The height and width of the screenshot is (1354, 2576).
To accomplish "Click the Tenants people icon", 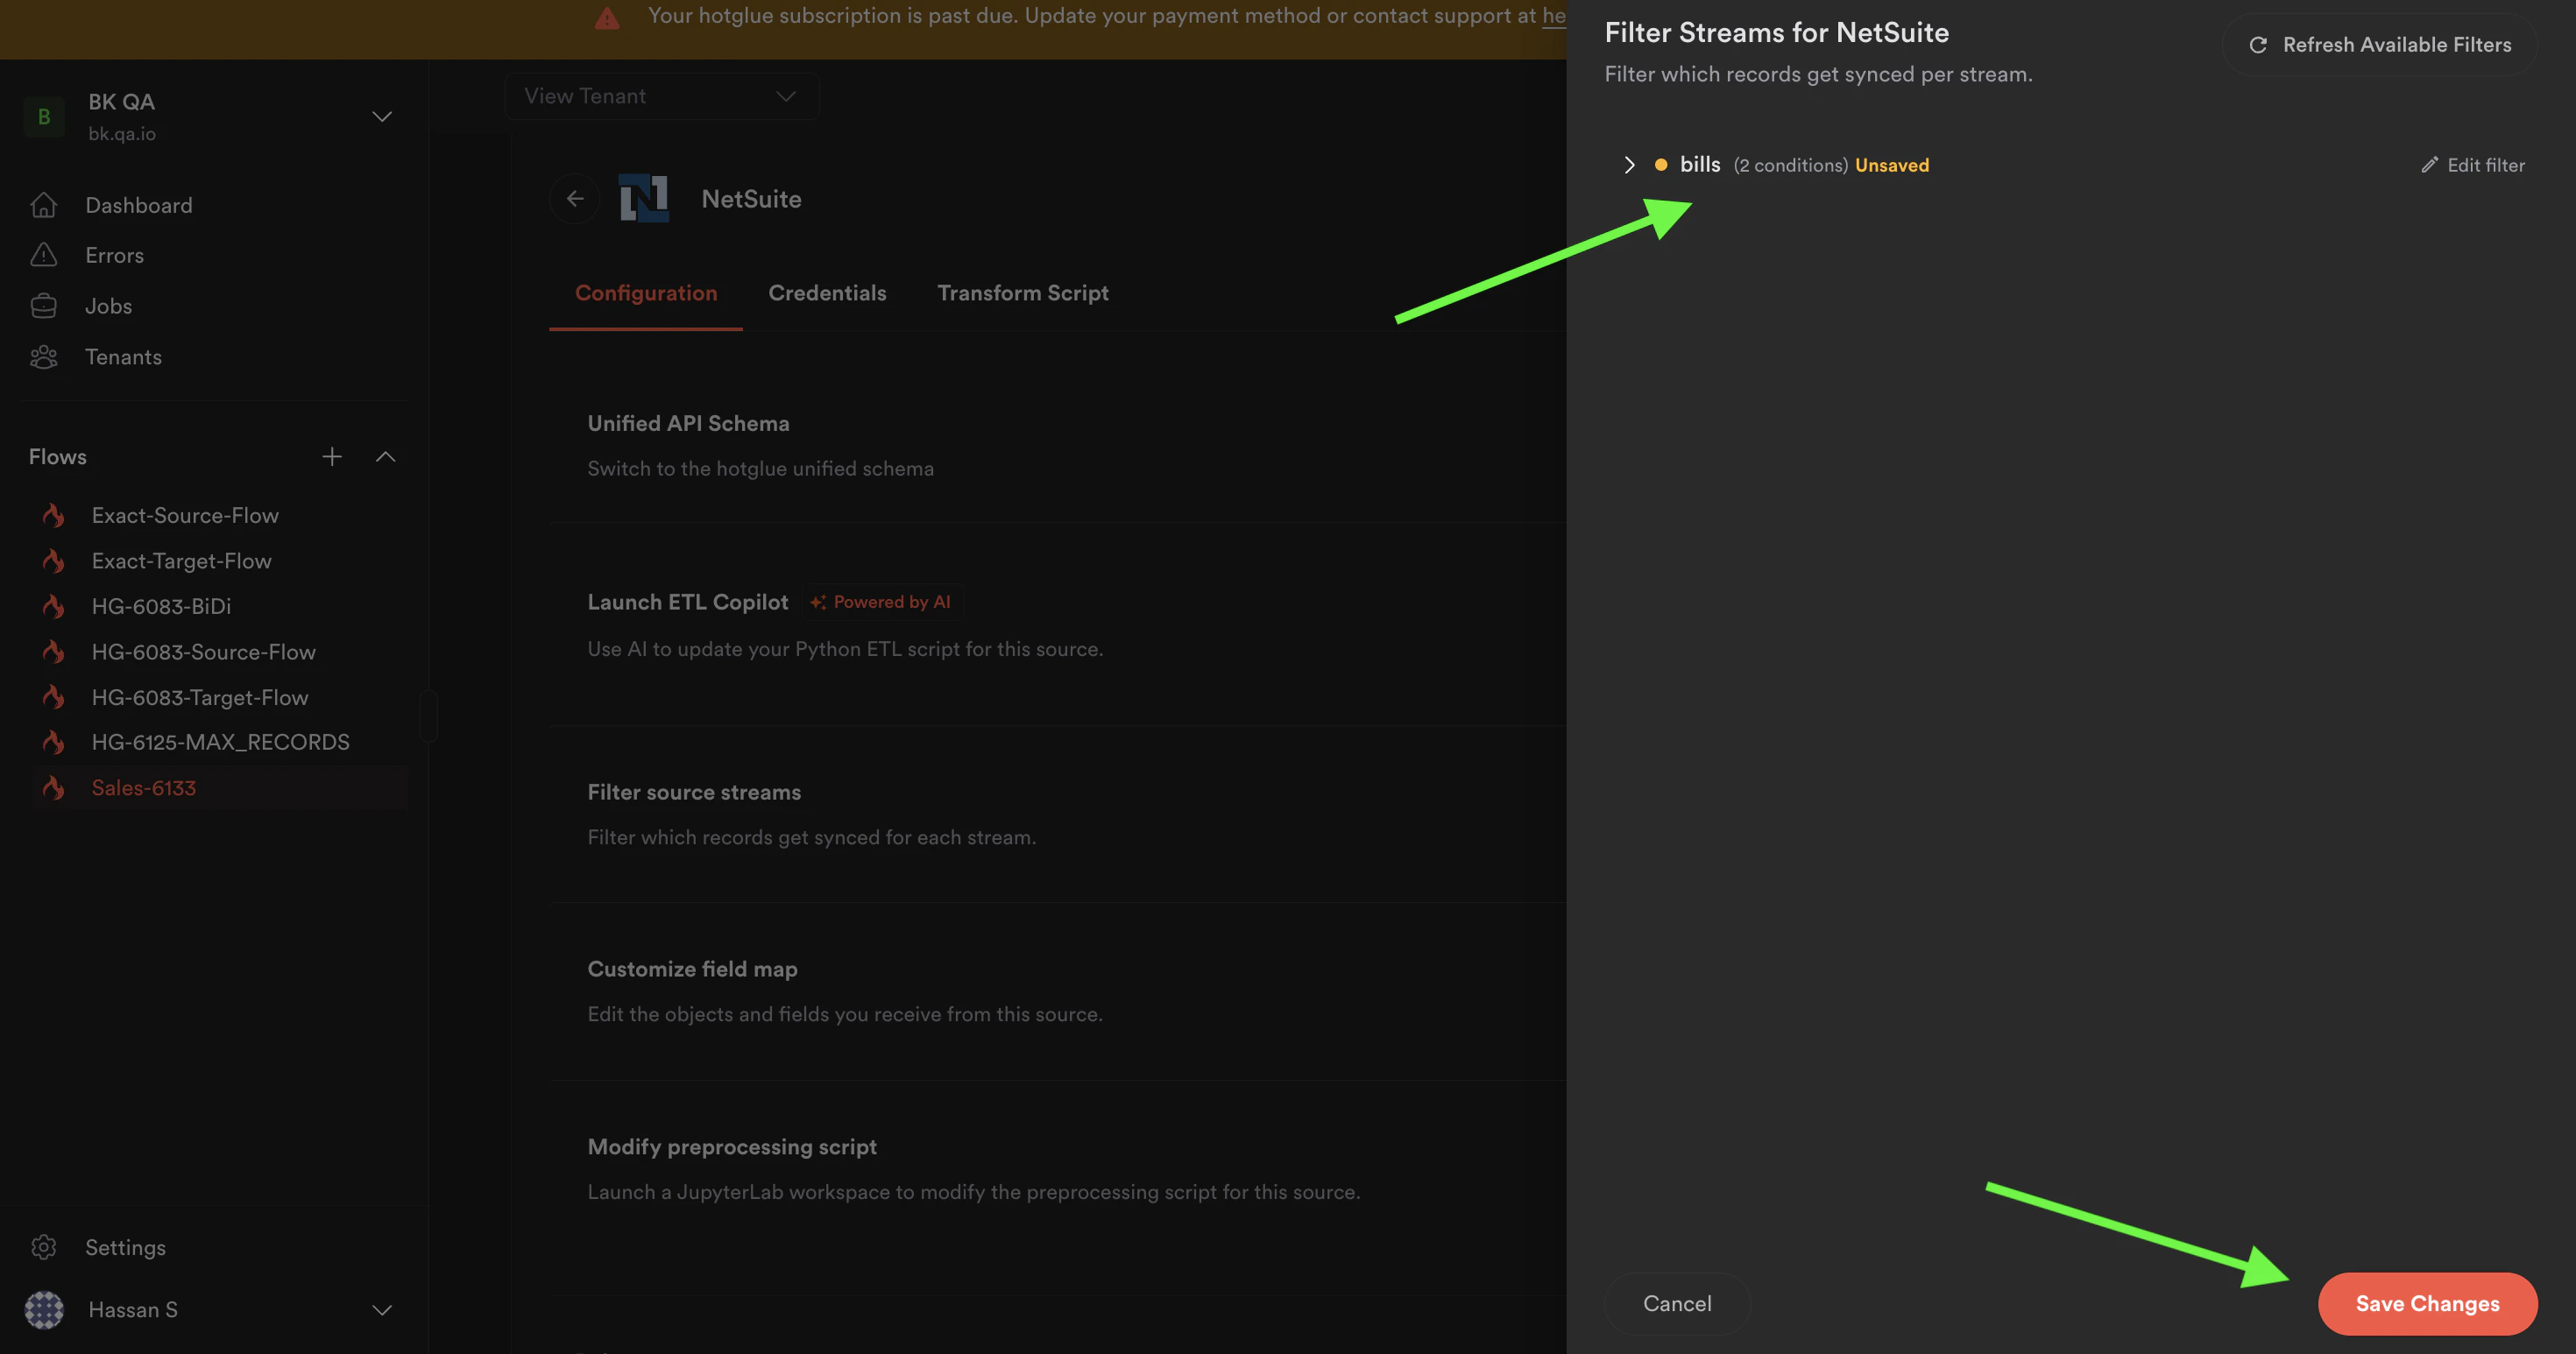I will [x=43, y=356].
